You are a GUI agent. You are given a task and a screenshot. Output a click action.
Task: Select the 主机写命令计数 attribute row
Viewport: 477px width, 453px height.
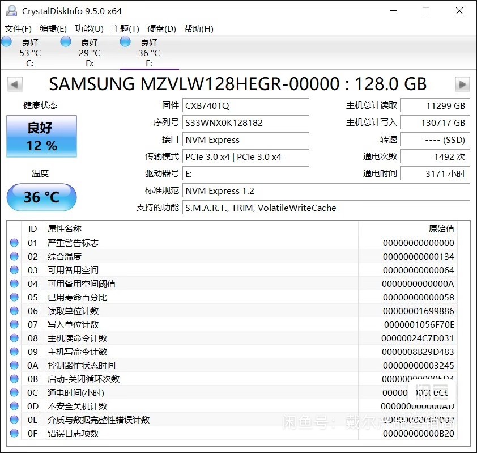coord(232,352)
